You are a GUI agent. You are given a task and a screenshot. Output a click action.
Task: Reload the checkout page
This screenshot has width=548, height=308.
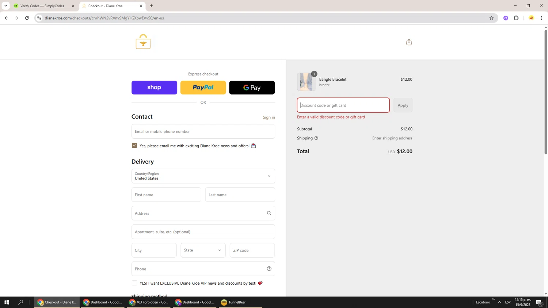click(x=27, y=18)
